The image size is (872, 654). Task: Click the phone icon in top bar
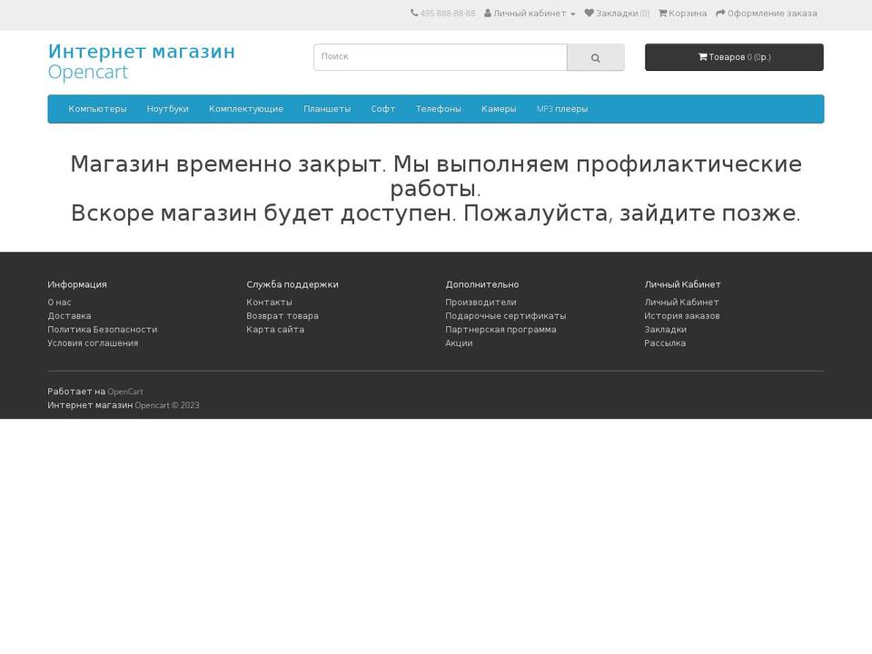[414, 14]
